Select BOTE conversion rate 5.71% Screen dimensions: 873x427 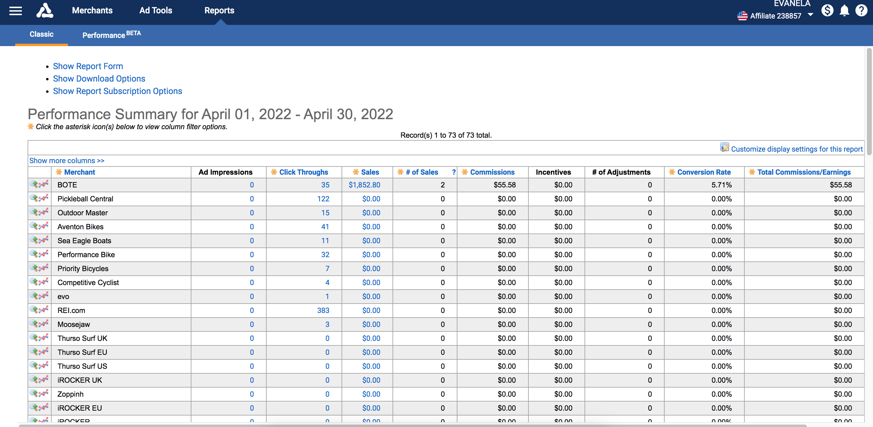pos(722,185)
